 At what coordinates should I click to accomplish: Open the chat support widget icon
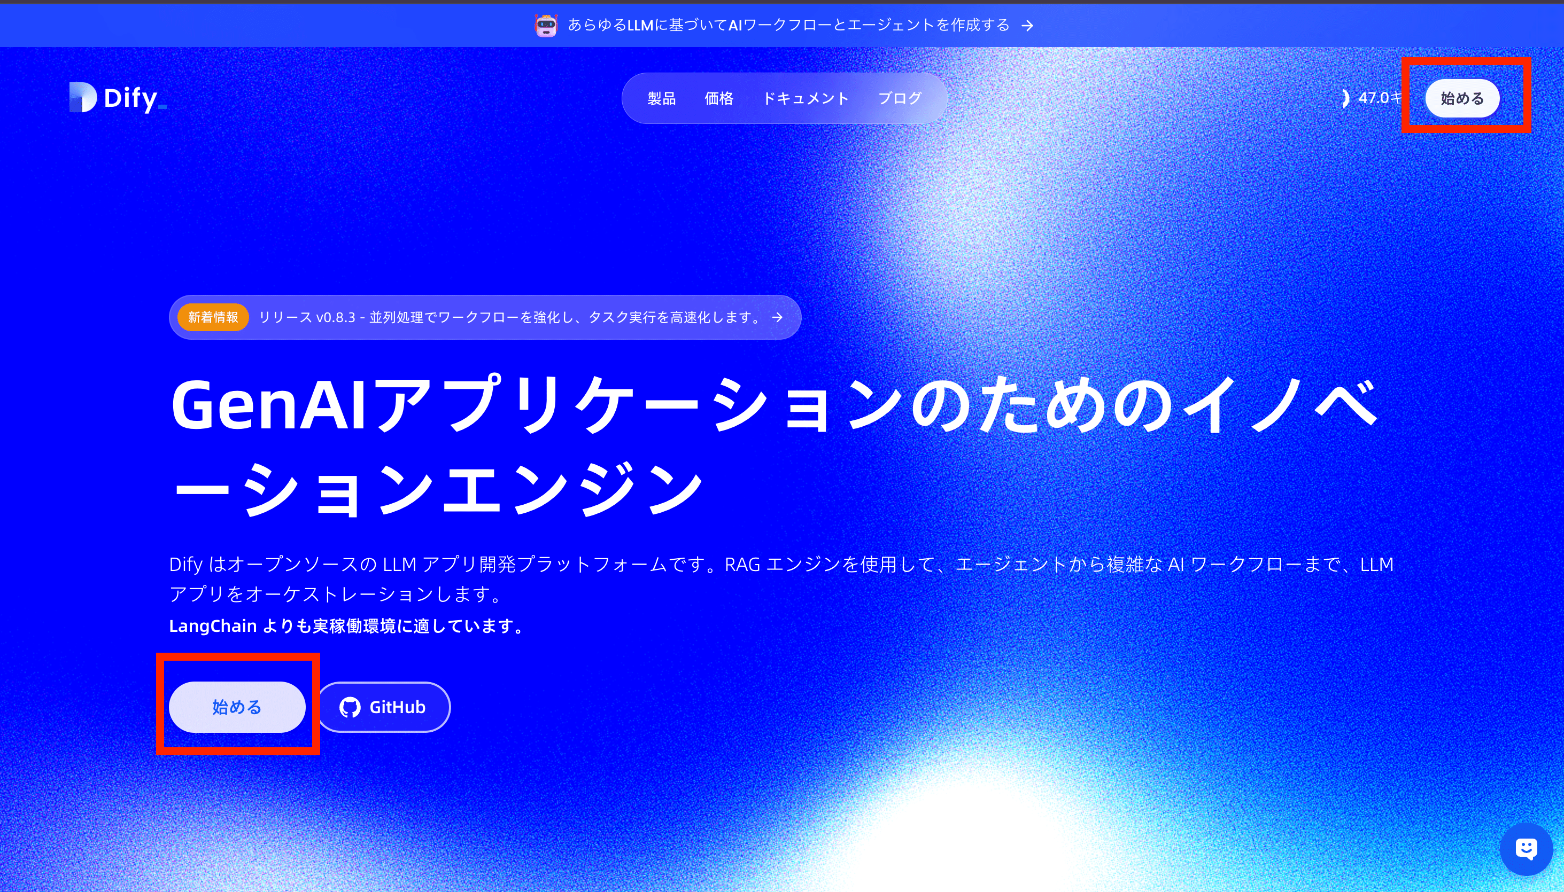[1526, 849]
